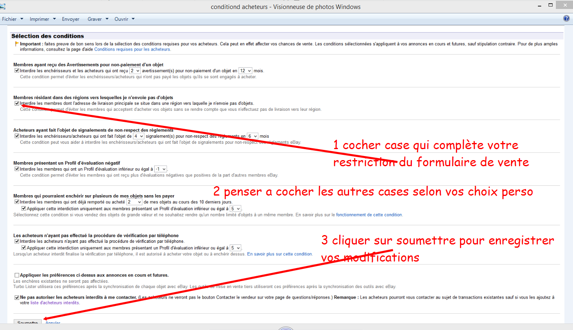
Task: Check "Appliquer les préférences ci-dessus aux annonces"
Action: click(x=16, y=275)
